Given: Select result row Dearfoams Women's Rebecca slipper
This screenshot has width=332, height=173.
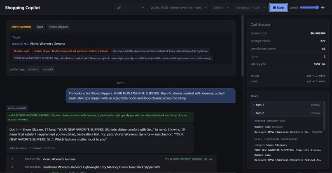Looking at the screenshot, I should tap(111, 167).
